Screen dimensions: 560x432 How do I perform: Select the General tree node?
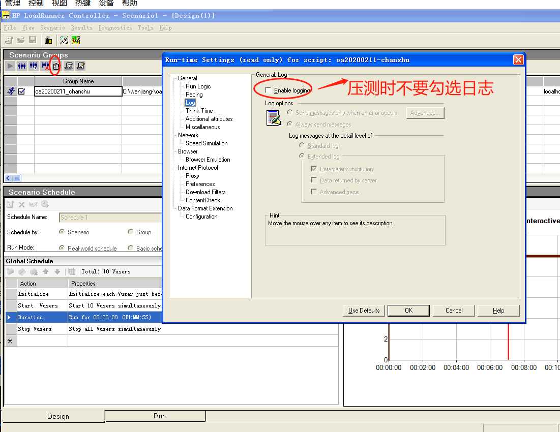click(188, 78)
